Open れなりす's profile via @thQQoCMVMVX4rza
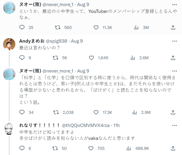Viewport: 182px width, 155px height. (86, 125)
